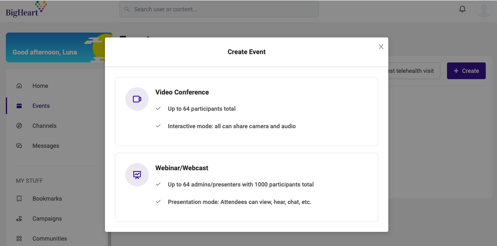The height and width of the screenshot is (246, 497).
Task: Focus the Search user or content field
Action: point(219,9)
